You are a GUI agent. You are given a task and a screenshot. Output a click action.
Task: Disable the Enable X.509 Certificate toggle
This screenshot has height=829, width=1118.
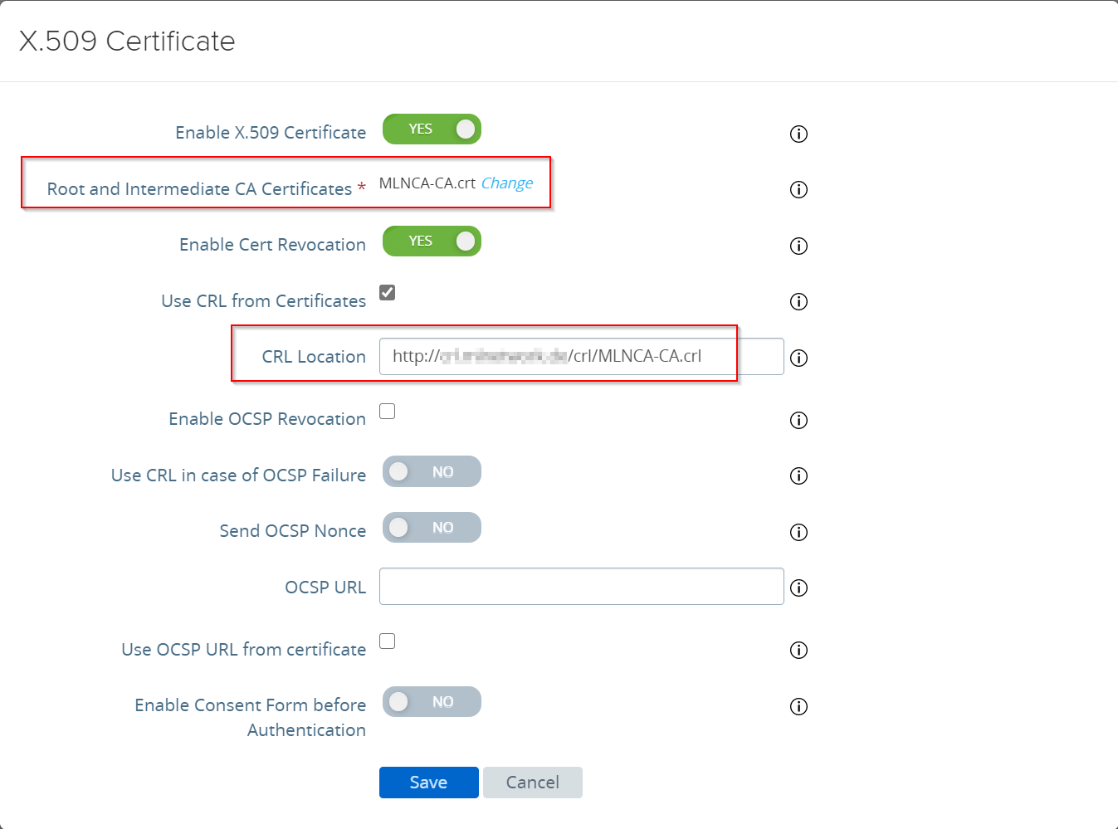(432, 129)
